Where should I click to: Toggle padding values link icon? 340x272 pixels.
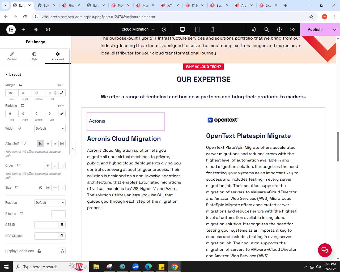pos(62,114)
